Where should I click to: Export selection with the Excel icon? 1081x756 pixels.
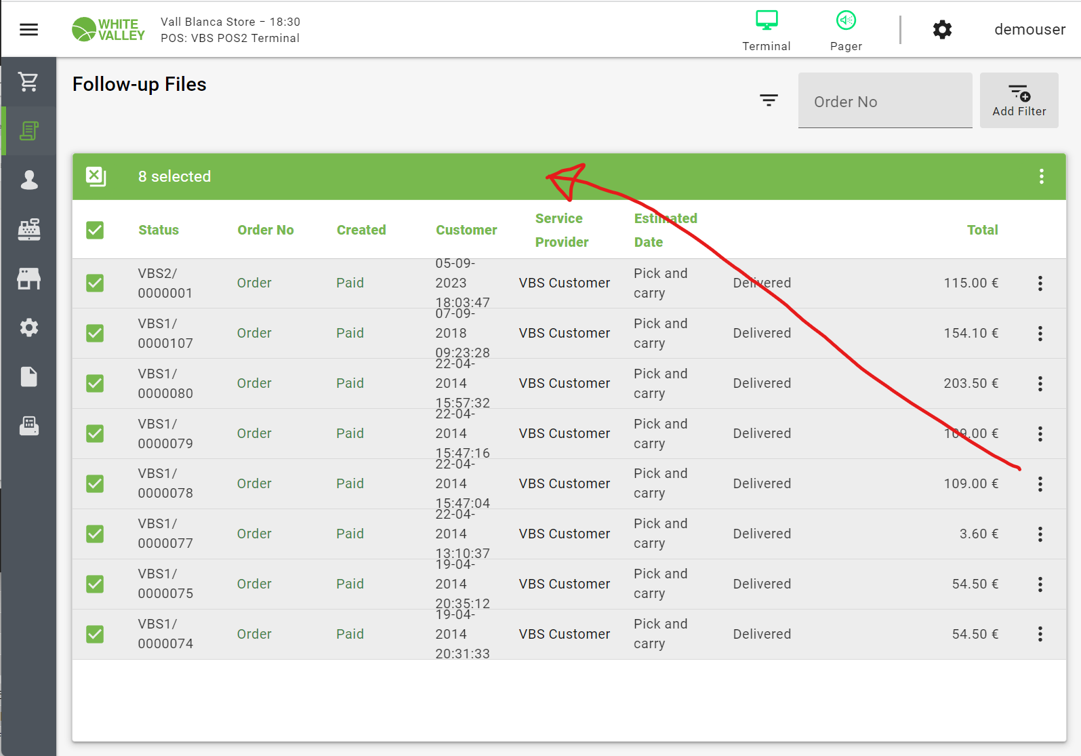coord(96,176)
